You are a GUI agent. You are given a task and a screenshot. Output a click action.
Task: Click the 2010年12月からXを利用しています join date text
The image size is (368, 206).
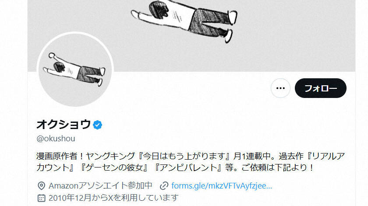pos(113,198)
